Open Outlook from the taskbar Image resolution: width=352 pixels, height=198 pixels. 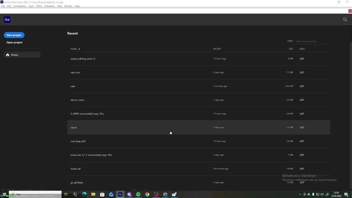click(x=111, y=194)
